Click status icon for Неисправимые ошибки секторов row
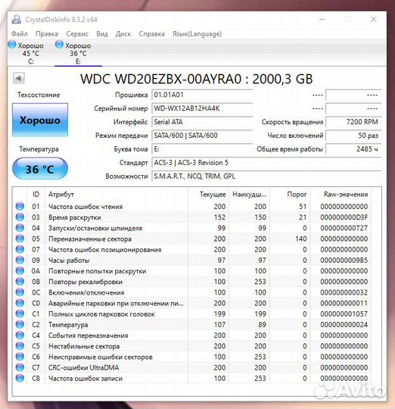 (x=20, y=357)
